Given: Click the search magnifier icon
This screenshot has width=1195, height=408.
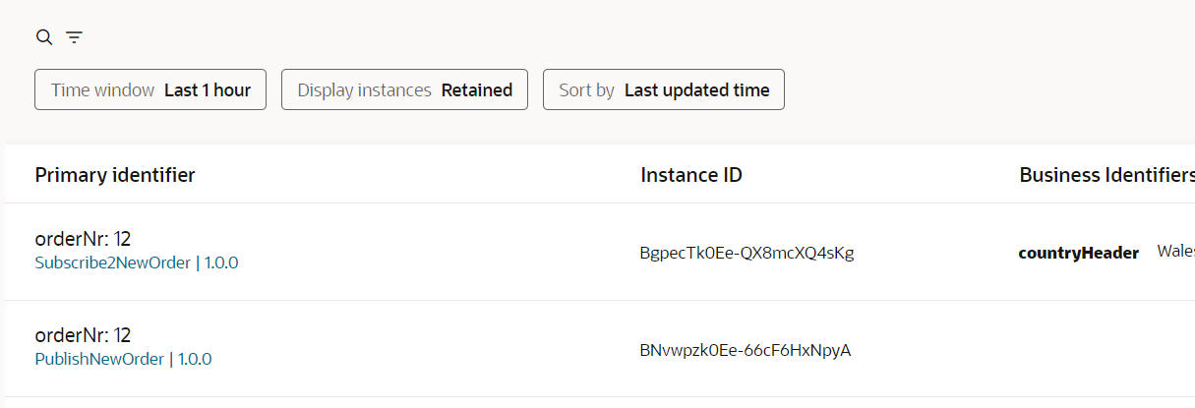Looking at the screenshot, I should (x=43, y=37).
